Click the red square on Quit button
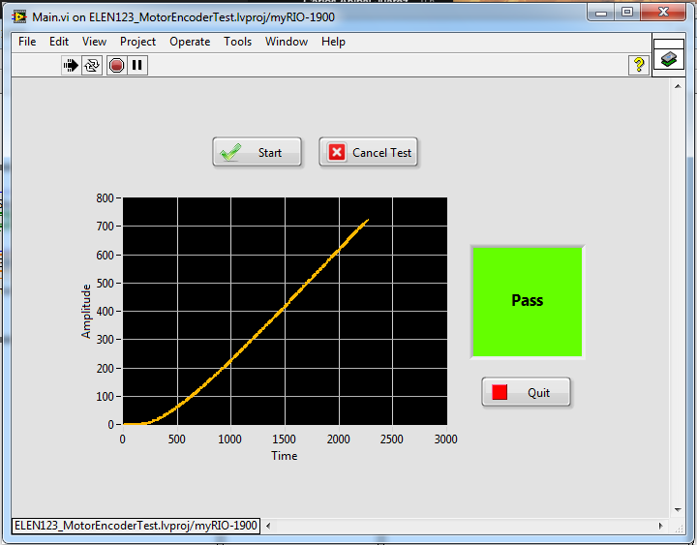697x545 pixels. point(500,392)
